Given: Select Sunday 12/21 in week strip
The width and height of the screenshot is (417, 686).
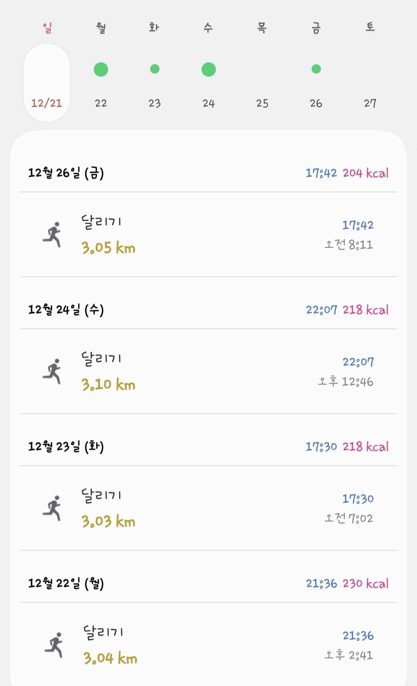Looking at the screenshot, I should (x=47, y=83).
